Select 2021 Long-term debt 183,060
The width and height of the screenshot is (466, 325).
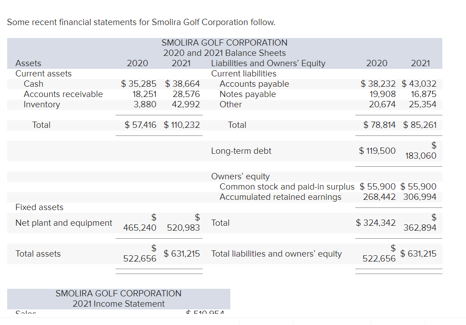pyautogui.click(x=421, y=156)
